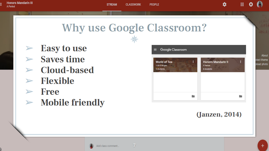
Task: Switch to the Stream tab
Action: click(112, 5)
